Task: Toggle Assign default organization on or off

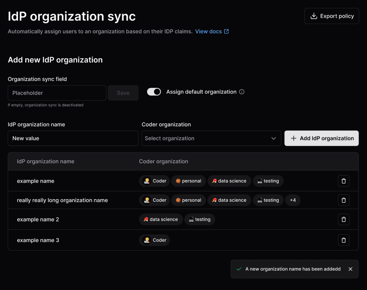Action: point(154,92)
